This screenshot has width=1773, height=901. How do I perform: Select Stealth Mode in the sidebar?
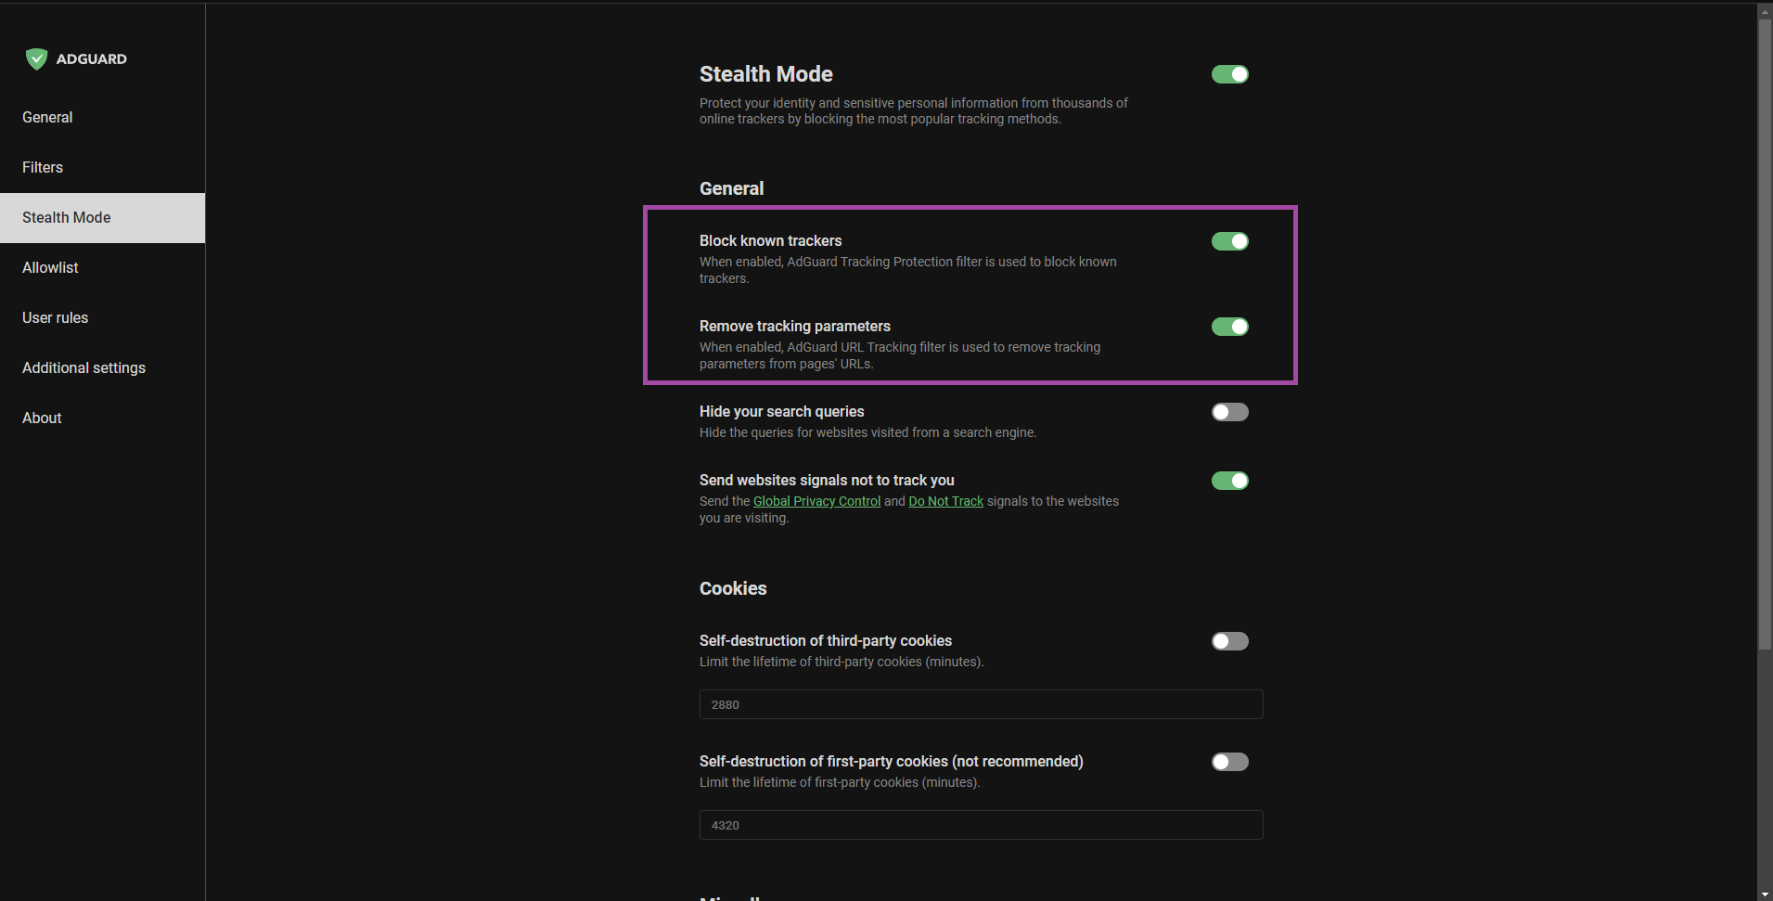66,217
